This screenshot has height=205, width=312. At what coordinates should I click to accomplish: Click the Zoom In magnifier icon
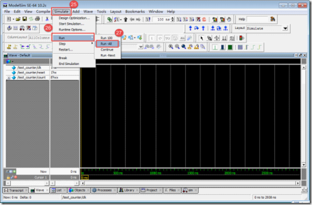pos(171,47)
